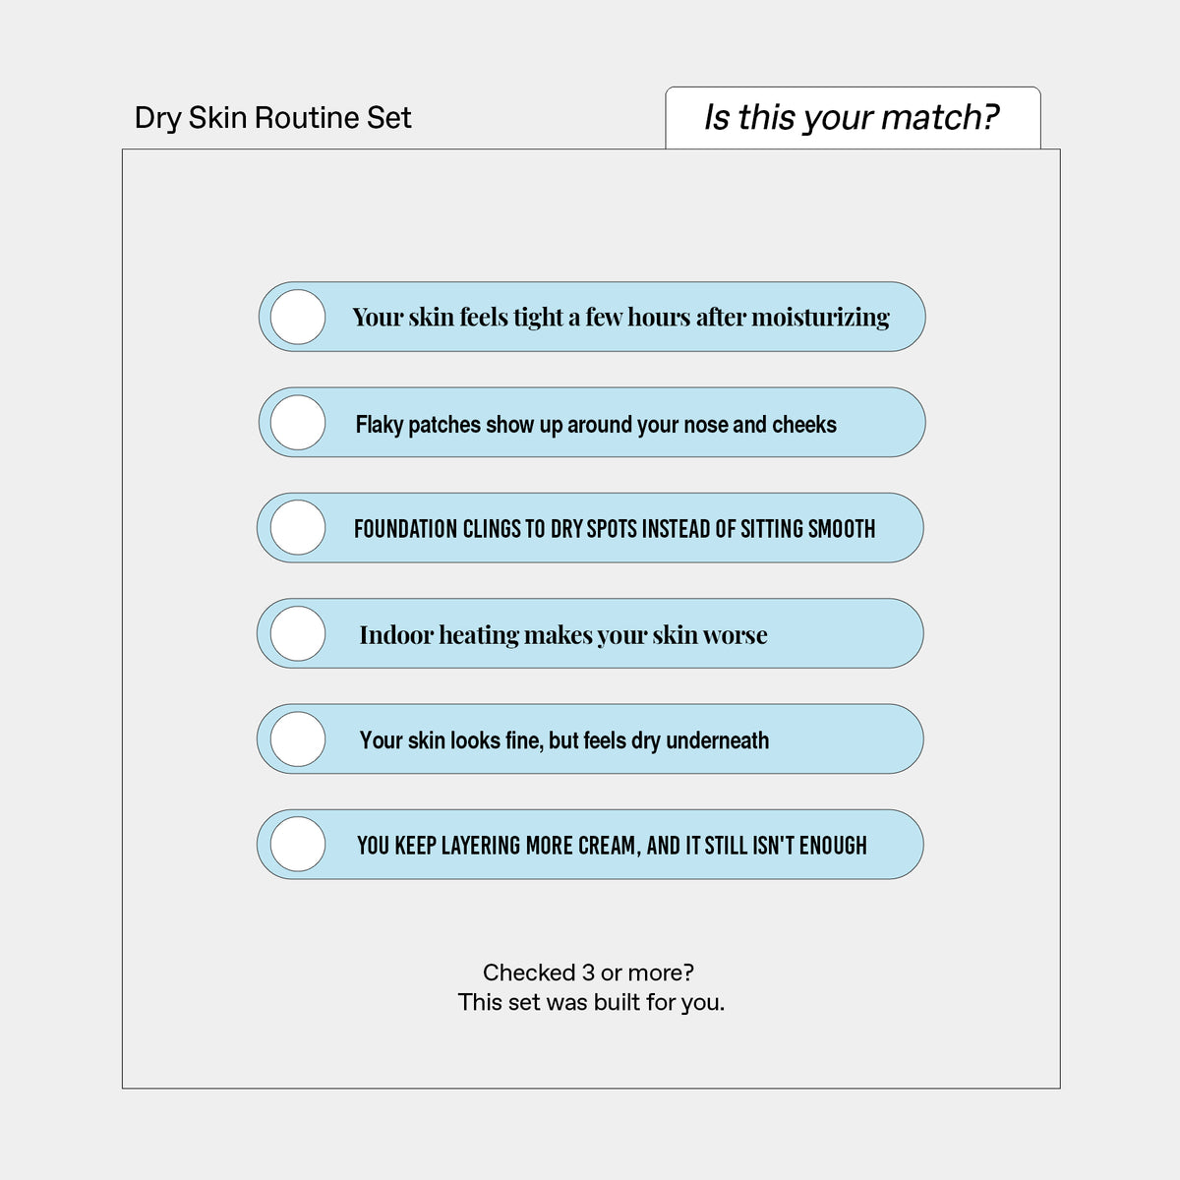Click blue pill end of indoor heating row
This screenshot has width=1180, height=1180.
[x=903, y=633]
